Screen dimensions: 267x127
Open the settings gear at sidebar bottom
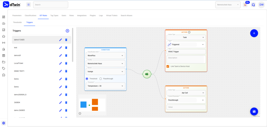(x=4, y=123)
